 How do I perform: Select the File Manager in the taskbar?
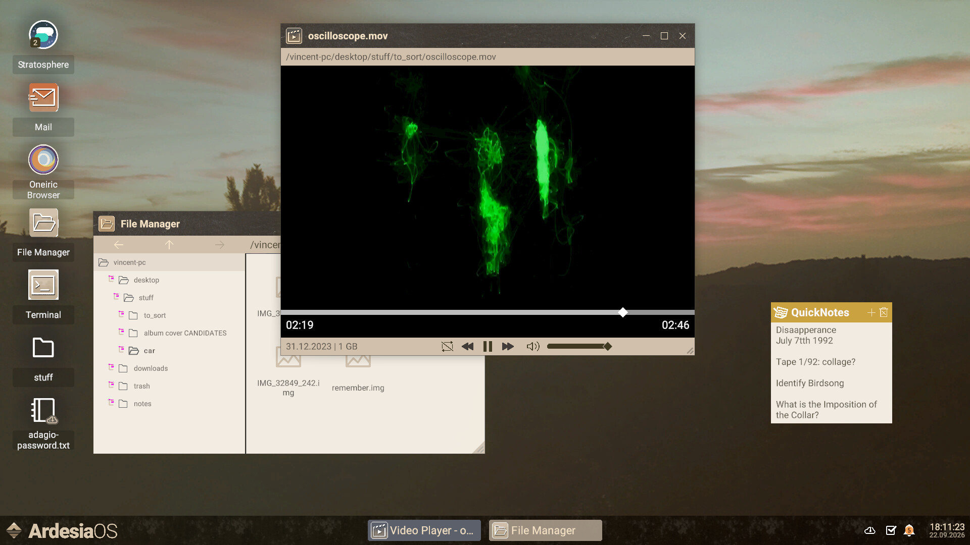(x=545, y=530)
